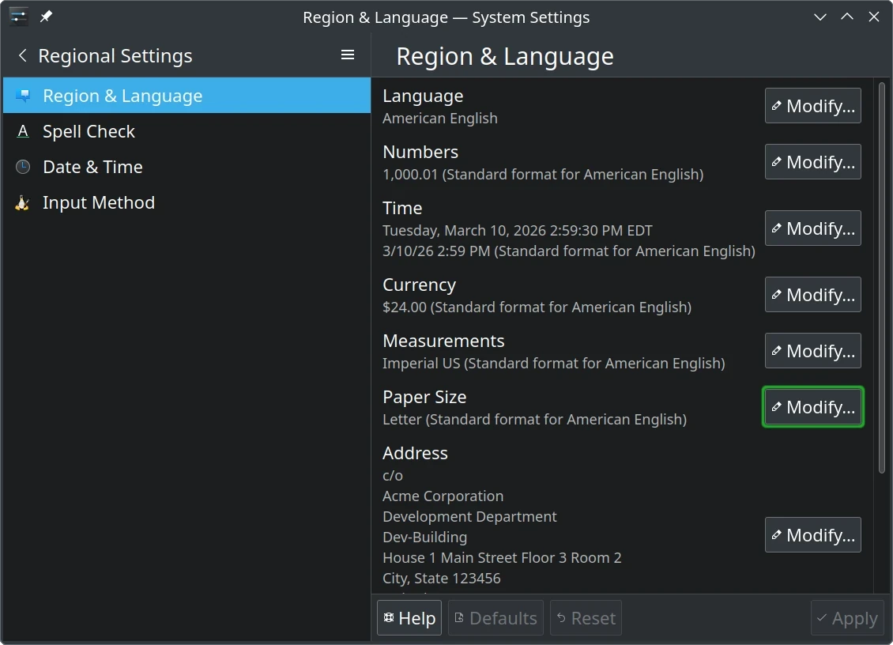
Task: Open the window menu icon in title bar
Action: [19, 17]
